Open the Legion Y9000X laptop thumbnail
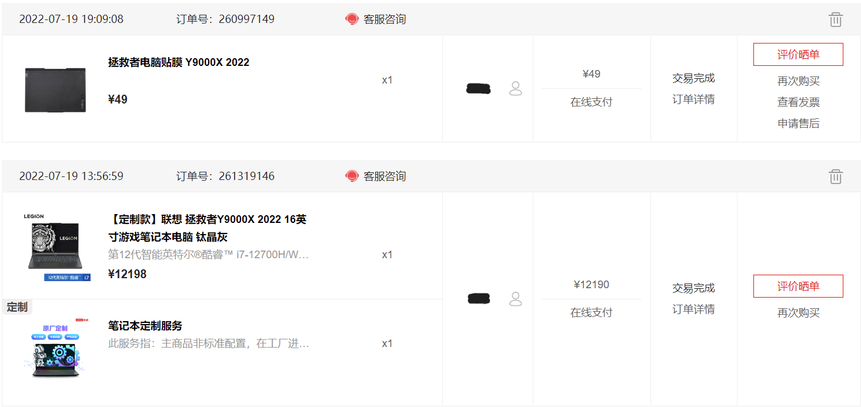 [x=56, y=247]
